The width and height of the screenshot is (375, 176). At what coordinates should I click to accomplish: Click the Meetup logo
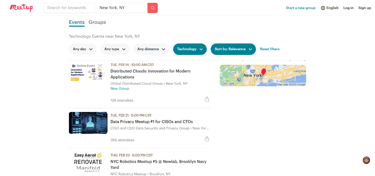point(21,8)
